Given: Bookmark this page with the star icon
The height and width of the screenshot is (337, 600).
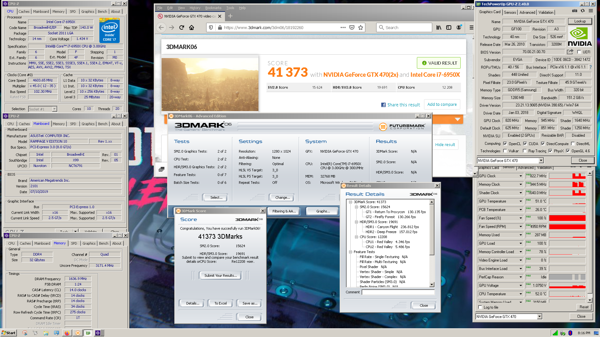Looking at the screenshot, I should (x=361, y=27).
